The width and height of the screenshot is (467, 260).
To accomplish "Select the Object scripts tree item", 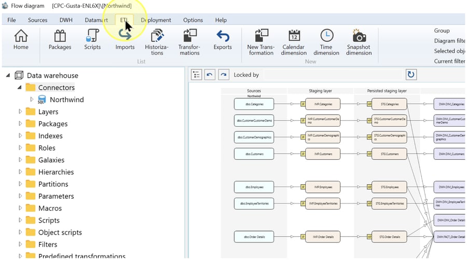I will tap(60, 232).
